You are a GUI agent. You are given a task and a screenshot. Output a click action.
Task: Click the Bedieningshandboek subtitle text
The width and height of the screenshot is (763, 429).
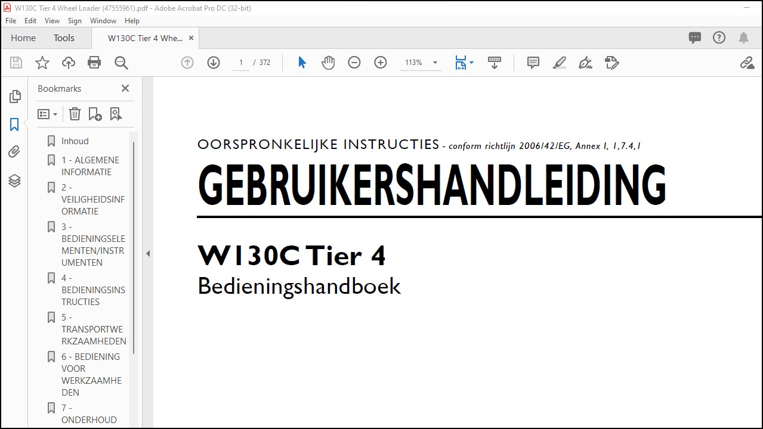299,287
